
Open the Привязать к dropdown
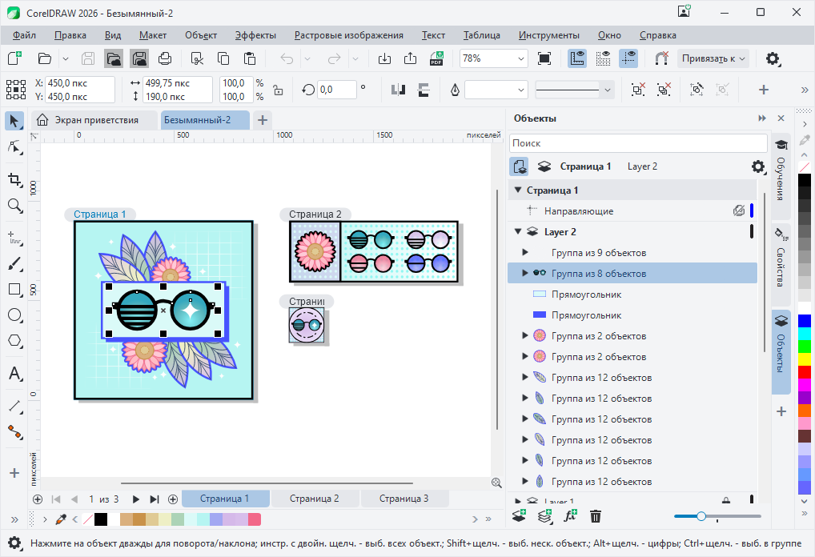coord(713,58)
